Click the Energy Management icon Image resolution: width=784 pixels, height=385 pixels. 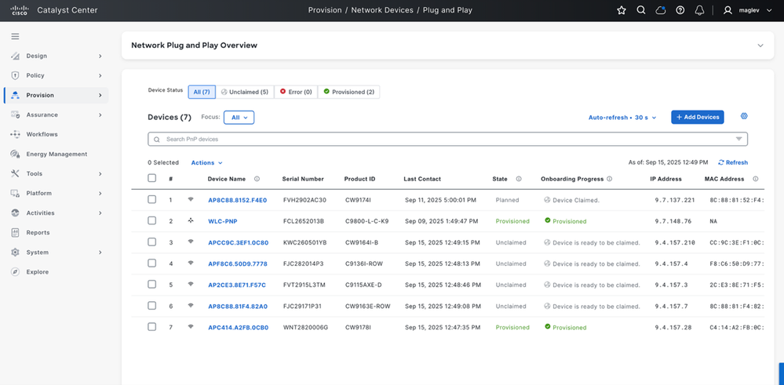coord(15,154)
